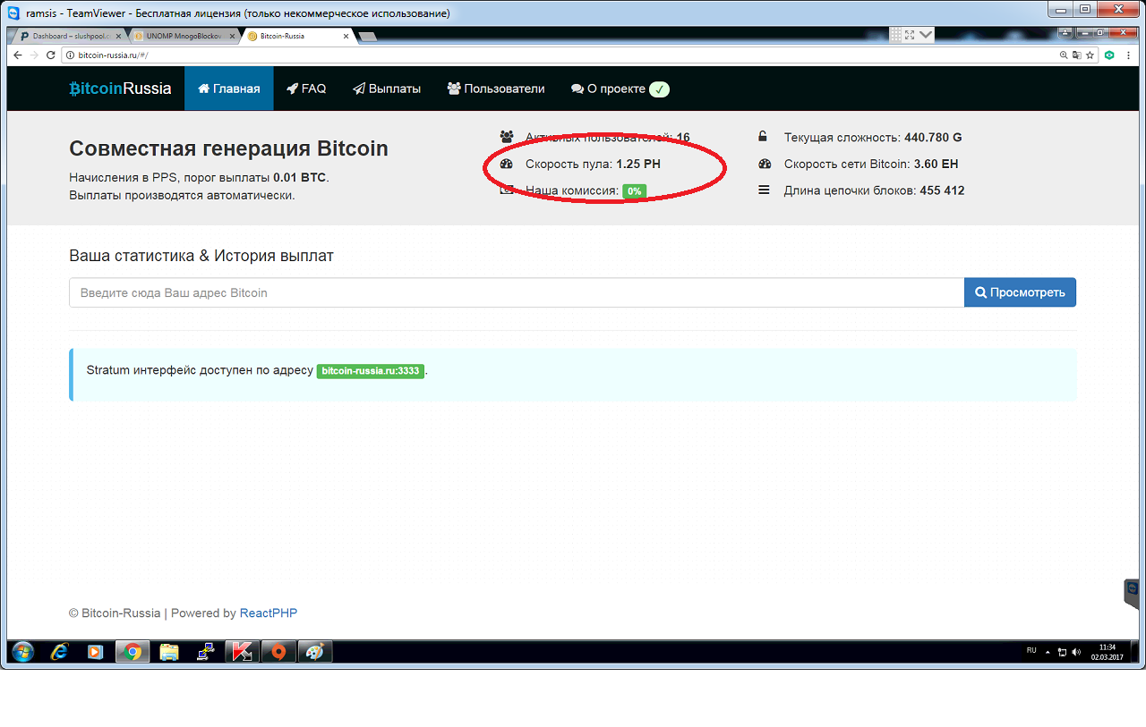Show hidden tray icons with the arrow
This screenshot has height=727, width=1146.
click(1049, 652)
